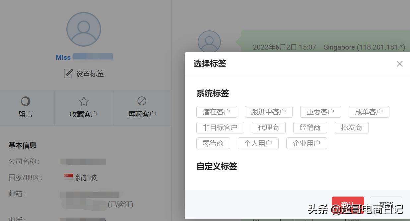Select the 个人用户 tag
410x221 pixels.
[x=258, y=143]
